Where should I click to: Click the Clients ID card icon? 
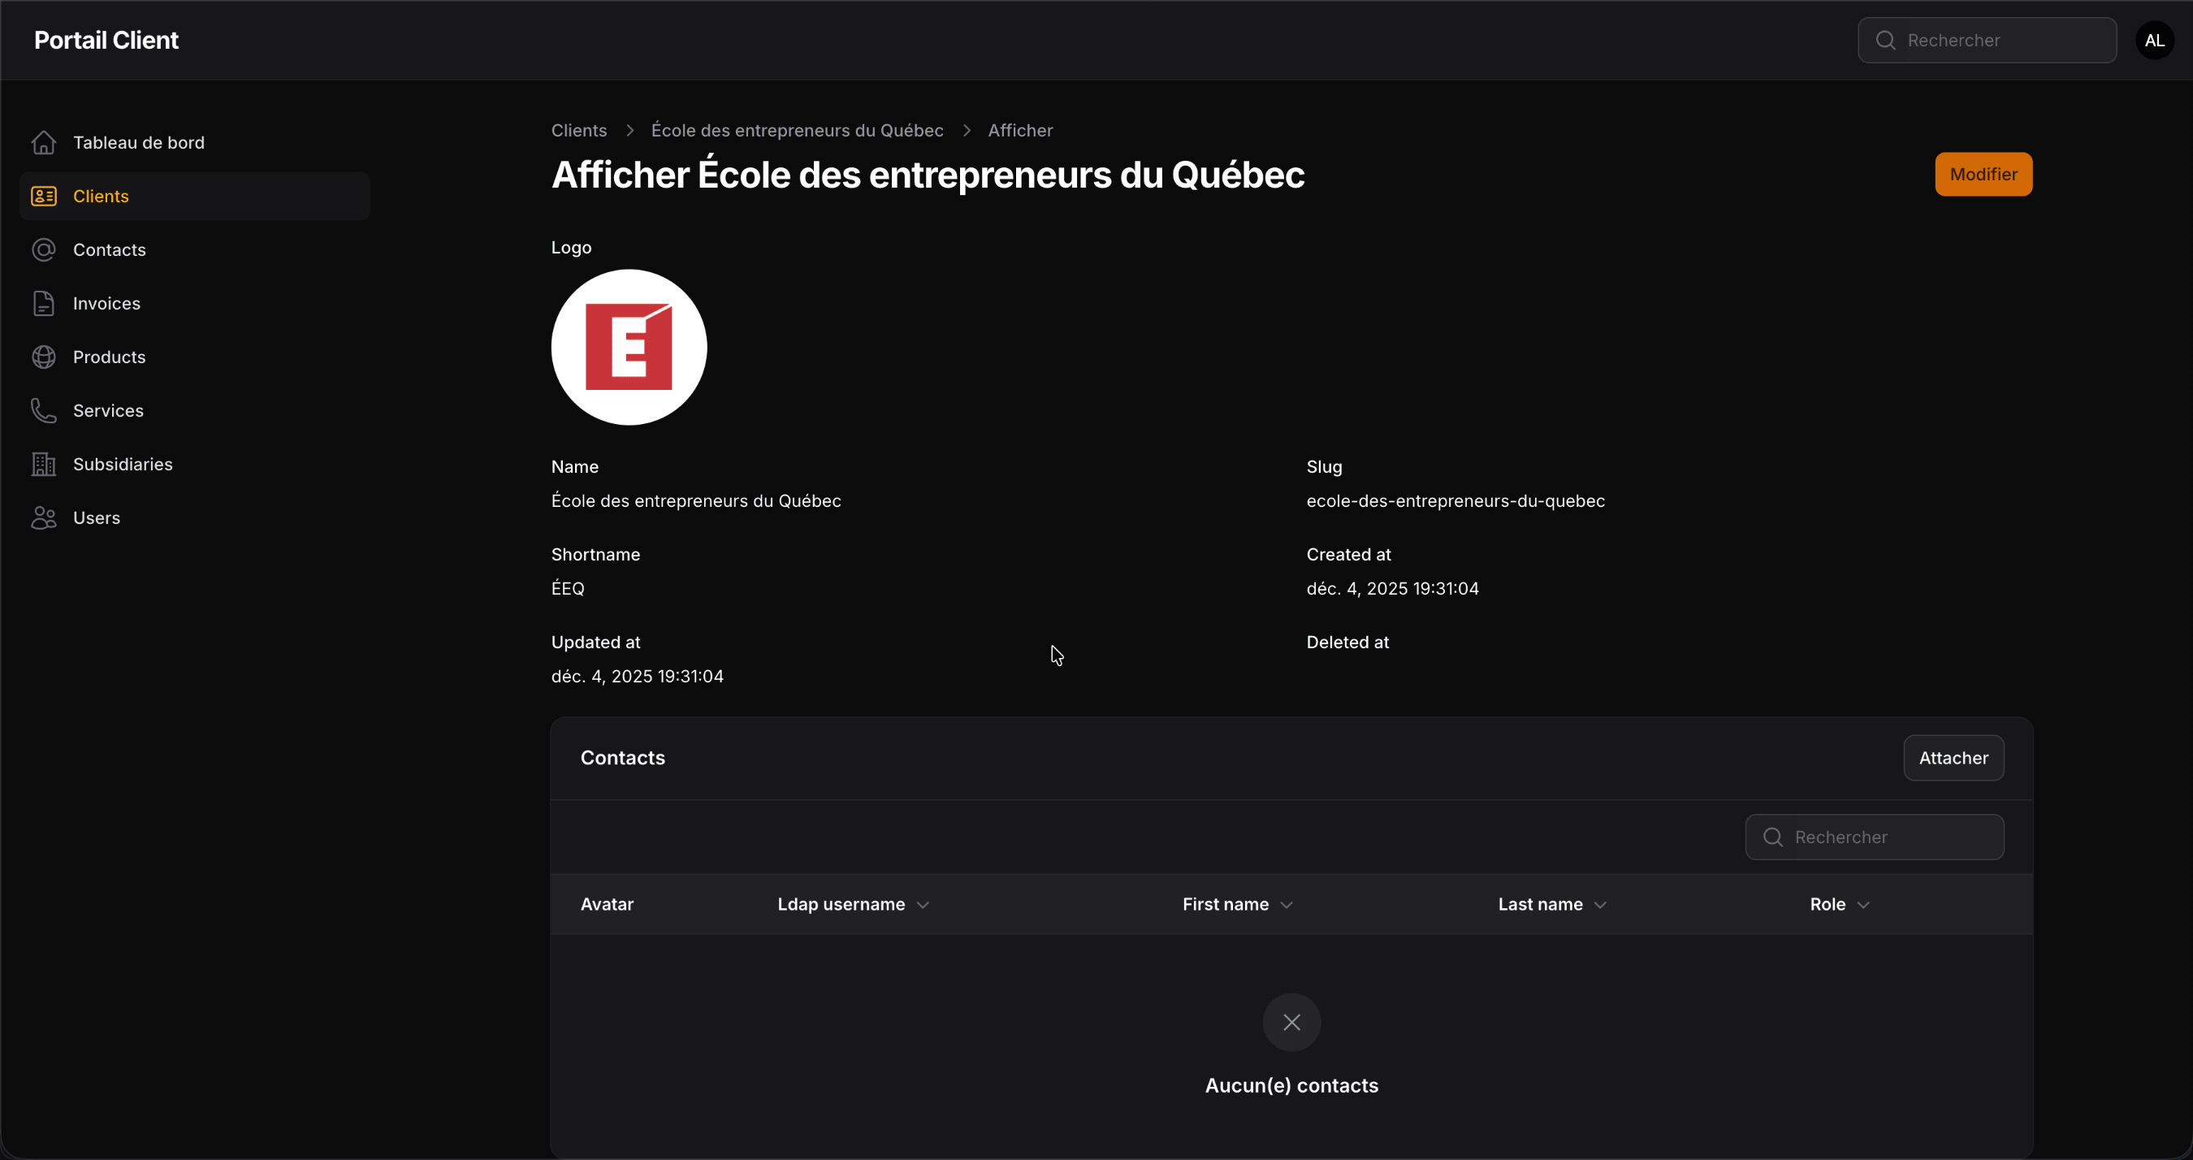(x=43, y=196)
